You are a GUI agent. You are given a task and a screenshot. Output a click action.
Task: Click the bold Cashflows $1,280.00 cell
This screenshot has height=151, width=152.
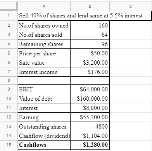(x=90, y=145)
